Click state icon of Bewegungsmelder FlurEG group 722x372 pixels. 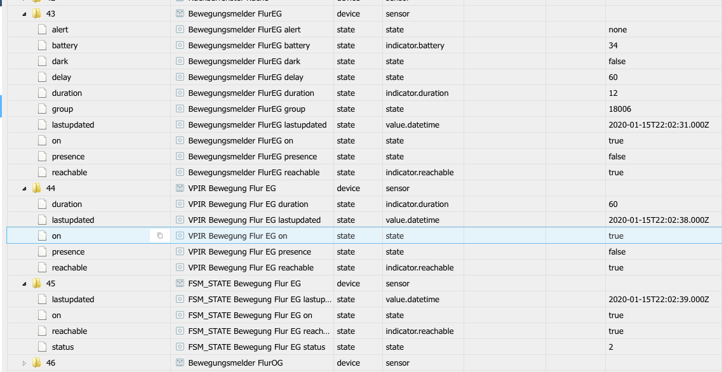pos(180,109)
